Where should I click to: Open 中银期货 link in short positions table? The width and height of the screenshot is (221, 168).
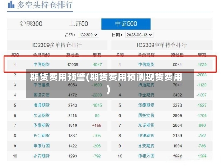(x=146, y=136)
